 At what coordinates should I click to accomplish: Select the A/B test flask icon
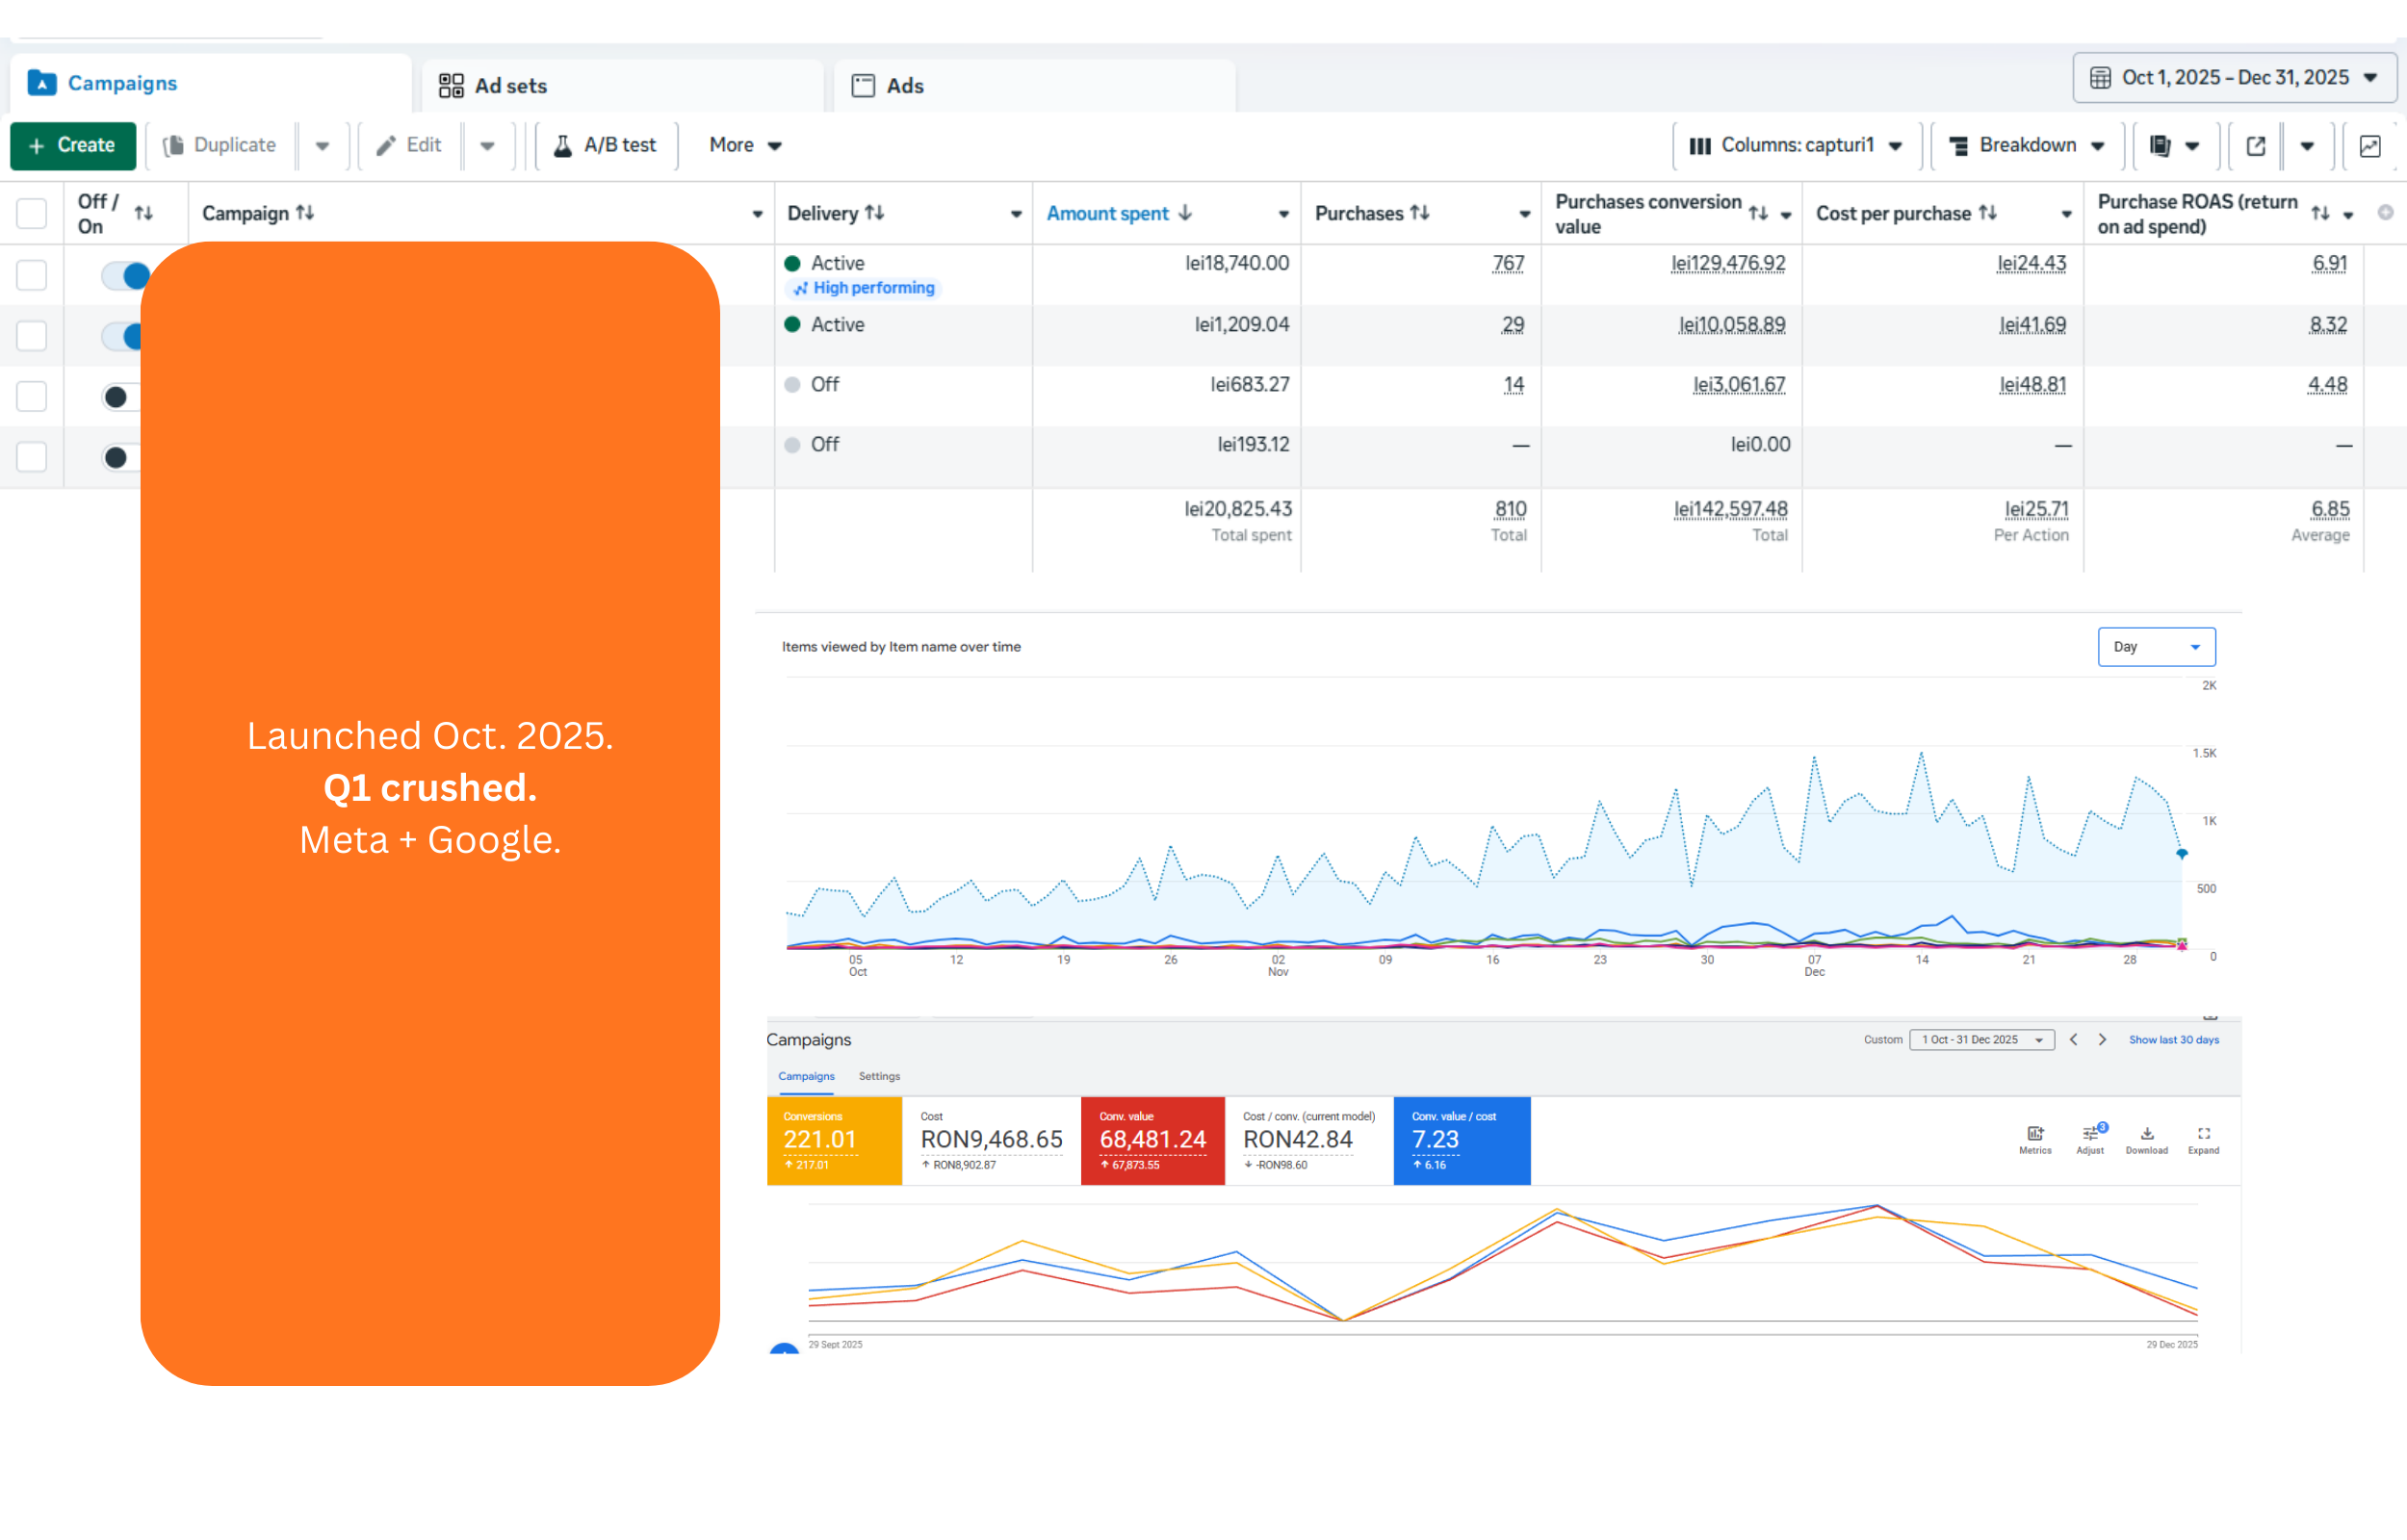tap(565, 145)
